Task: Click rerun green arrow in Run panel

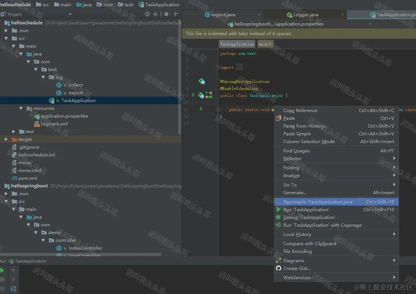Action: [x=2, y=270]
